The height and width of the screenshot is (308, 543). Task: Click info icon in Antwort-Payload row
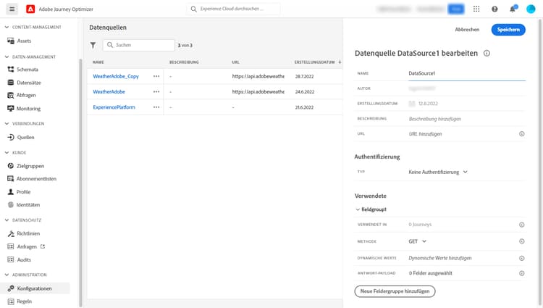click(x=521, y=273)
